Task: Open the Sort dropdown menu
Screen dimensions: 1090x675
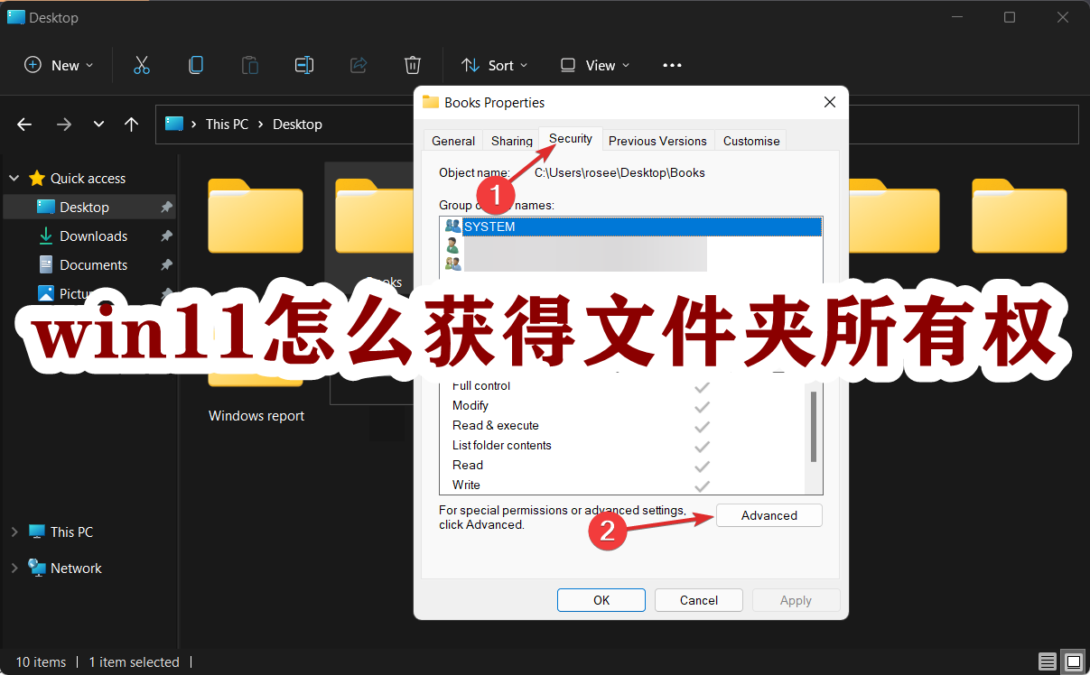Action: (495, 65)
